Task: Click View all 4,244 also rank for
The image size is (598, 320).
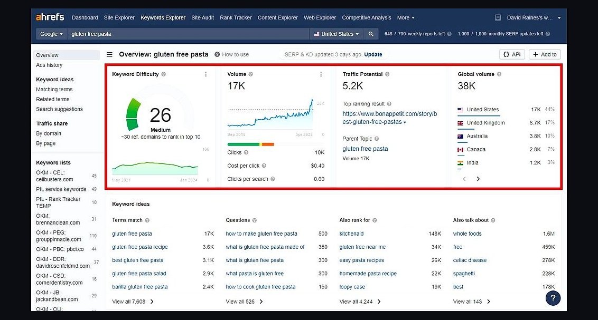Action: coord(360,302)
